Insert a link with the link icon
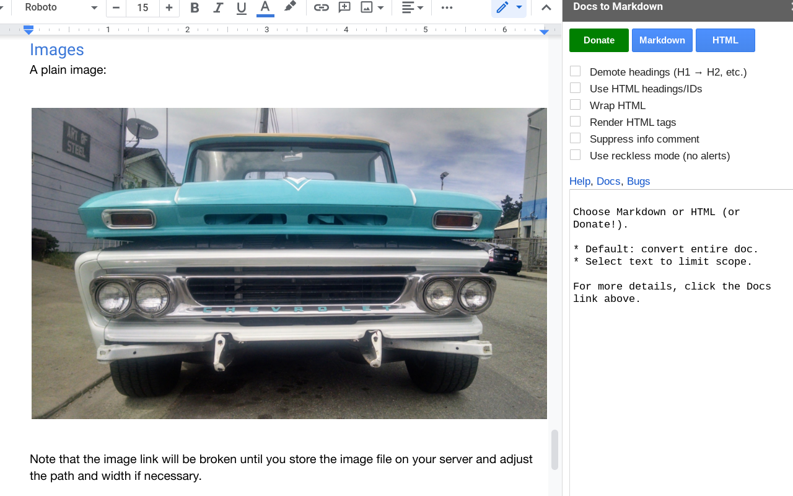This screenshot has height=496, width=793. (x=321, y=7)
